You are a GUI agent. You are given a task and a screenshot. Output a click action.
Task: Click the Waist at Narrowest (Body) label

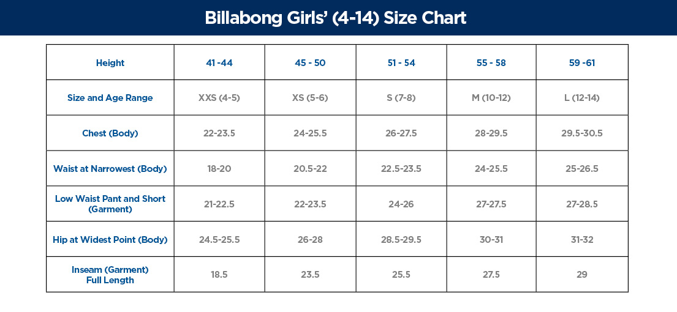110,169
